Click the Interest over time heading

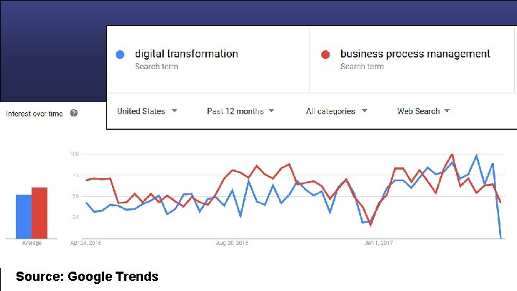[x=34, y=114]
